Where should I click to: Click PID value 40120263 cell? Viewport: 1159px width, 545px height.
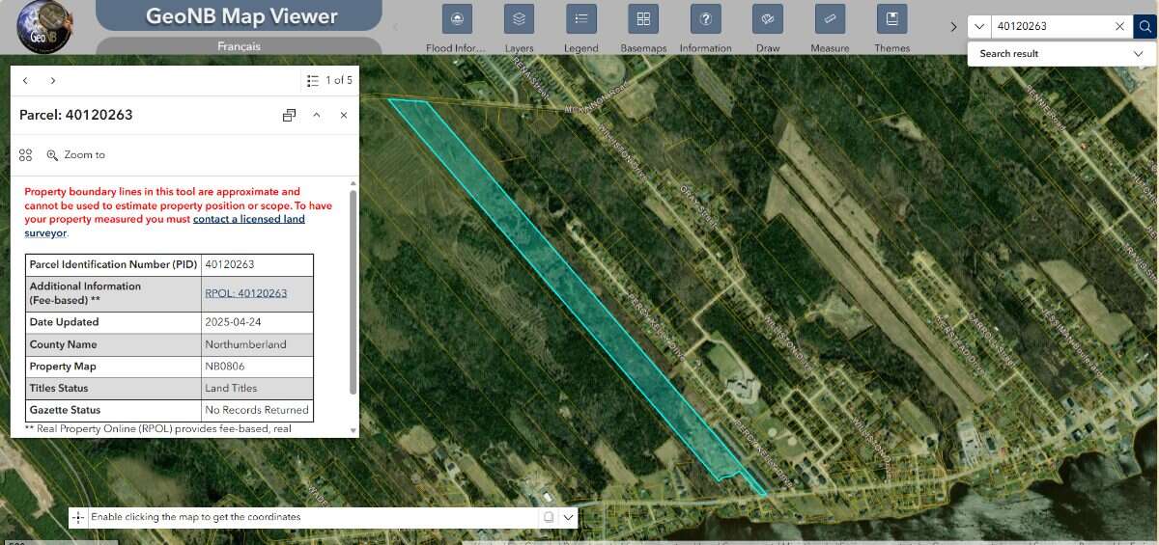coord(257,264)
